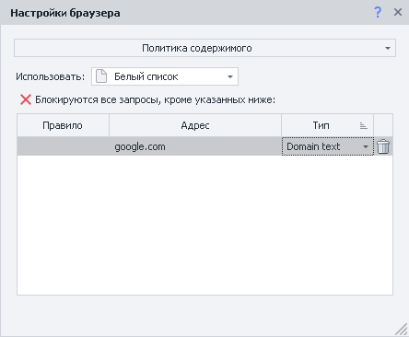Click the red cross warning icon
Image resolution: width=409 pixels, height=337 pixels.
(26, 99)
